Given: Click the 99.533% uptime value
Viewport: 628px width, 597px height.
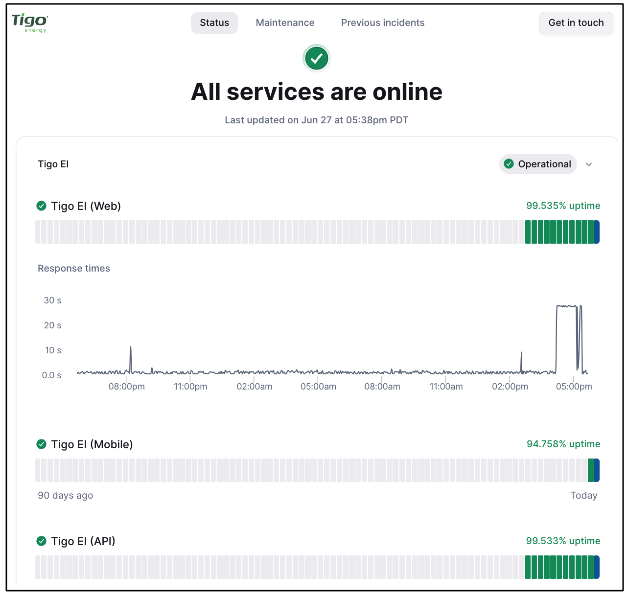Looking at the screenshot, I should 563,541.
